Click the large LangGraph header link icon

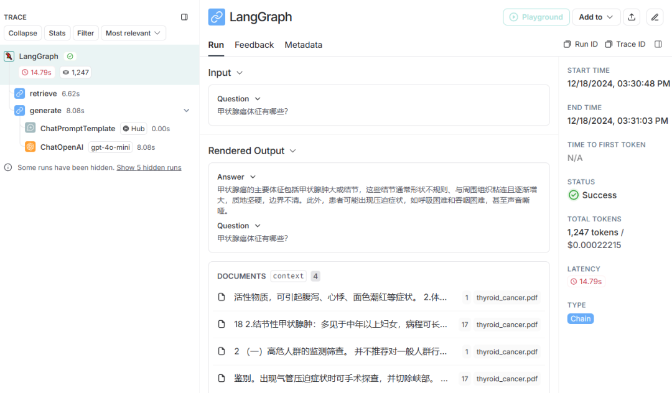pyautogui.click(x=217, y=17)
